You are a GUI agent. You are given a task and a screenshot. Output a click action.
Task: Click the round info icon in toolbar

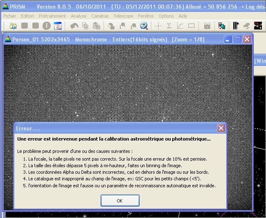click(x=46, y=26)
